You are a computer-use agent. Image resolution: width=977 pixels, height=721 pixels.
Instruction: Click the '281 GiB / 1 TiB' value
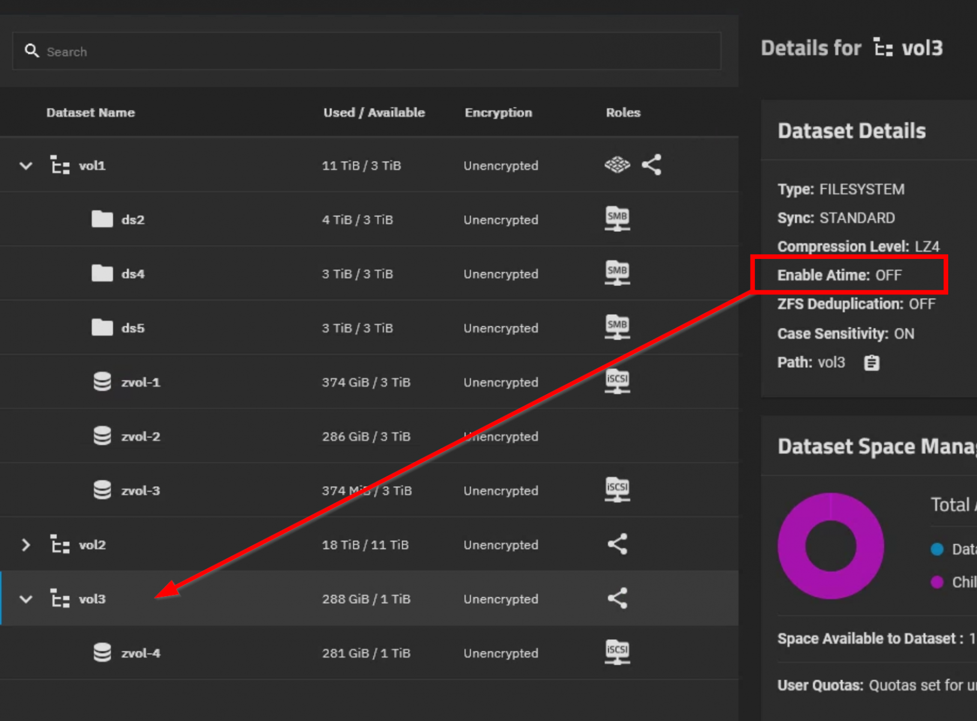[x=366, y=653]
